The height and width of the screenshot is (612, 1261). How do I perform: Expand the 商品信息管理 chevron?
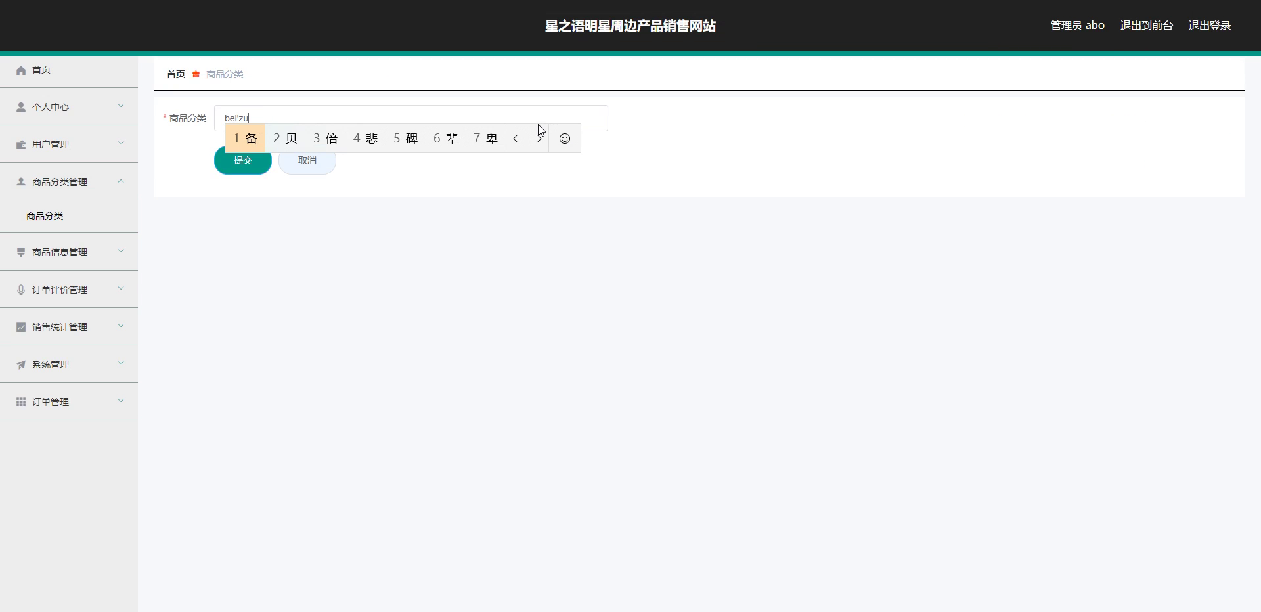click(121, 251)
